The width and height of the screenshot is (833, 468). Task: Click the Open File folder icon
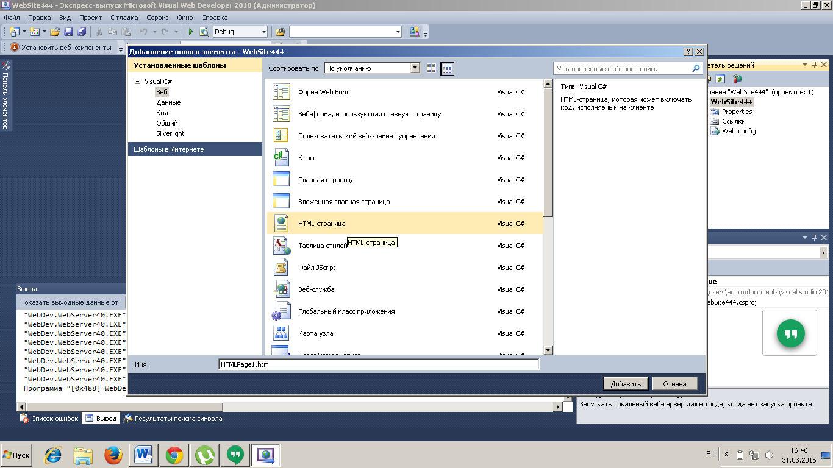[x=55, y=32]
